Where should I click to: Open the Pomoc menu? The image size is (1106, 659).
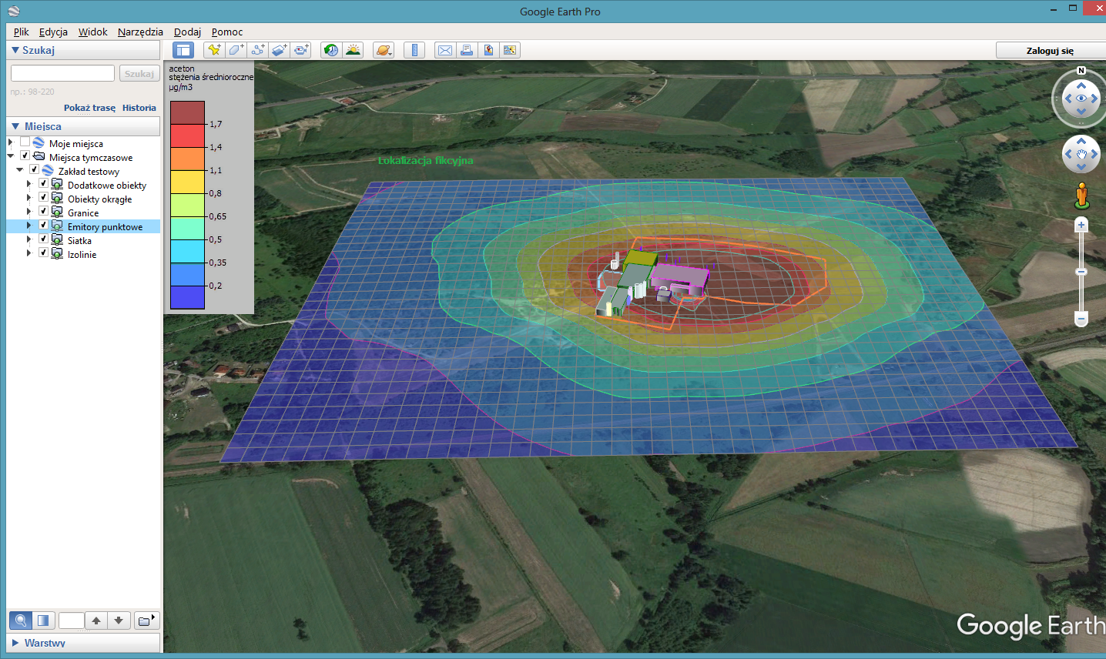pos(227,32)
